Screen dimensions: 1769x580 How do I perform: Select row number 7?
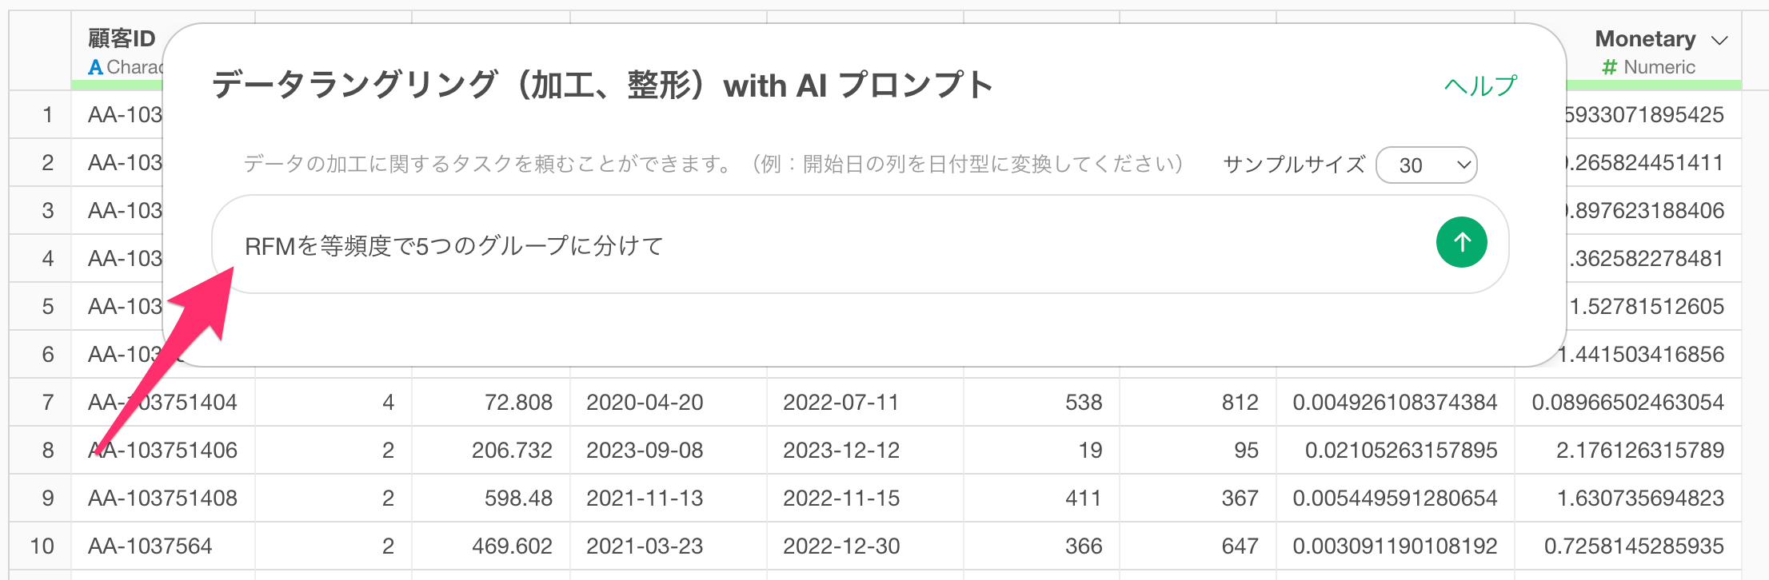pos(47,402)
